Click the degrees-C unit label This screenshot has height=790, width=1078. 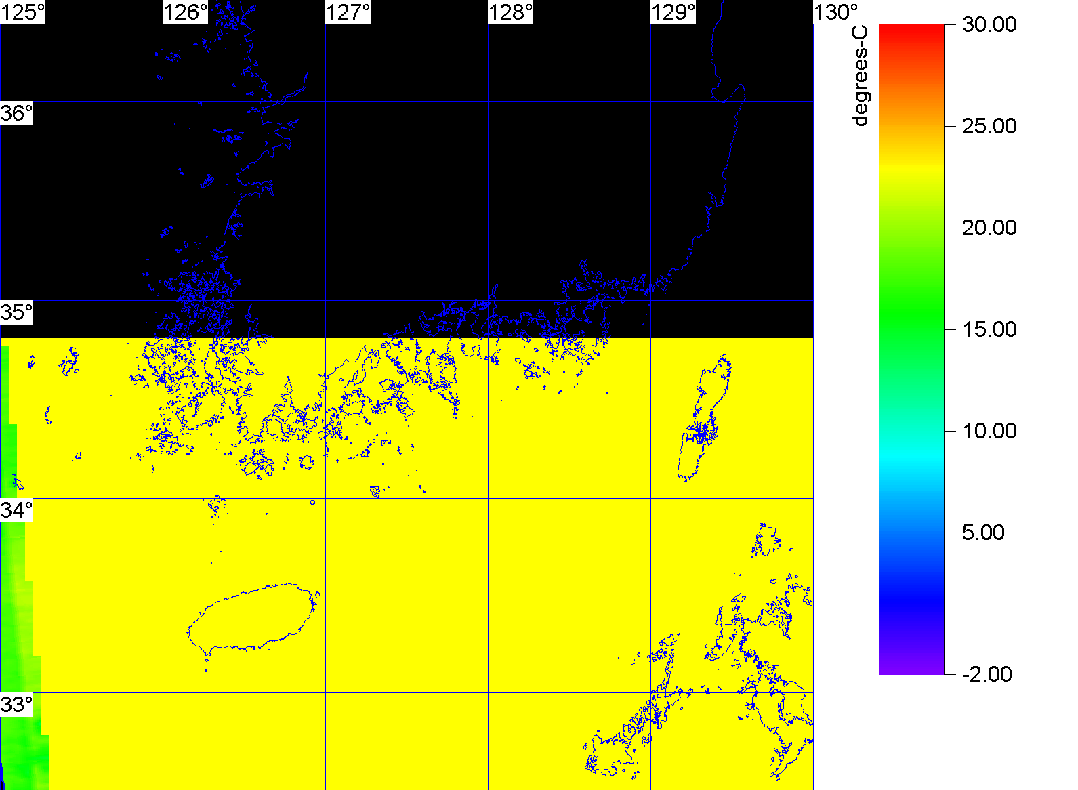point(860,76)
